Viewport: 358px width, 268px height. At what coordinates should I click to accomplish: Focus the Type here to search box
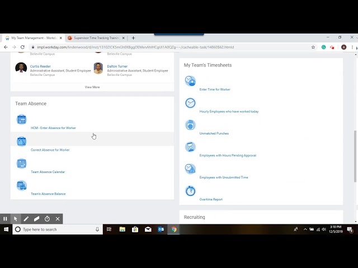coord(58,229)
